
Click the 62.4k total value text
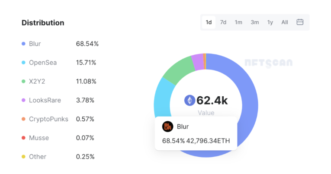[x=212, y=101]
